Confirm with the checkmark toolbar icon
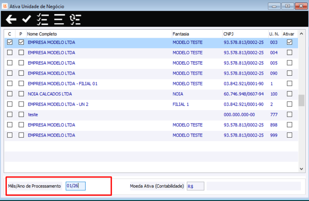 point(27,19)
